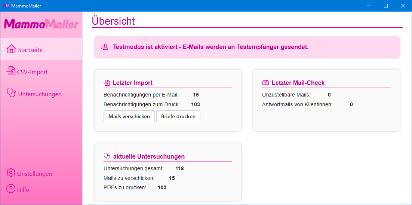Click the Letzter Import card icon
This screenshot has height=205, width=412.
tap(107, 83)
